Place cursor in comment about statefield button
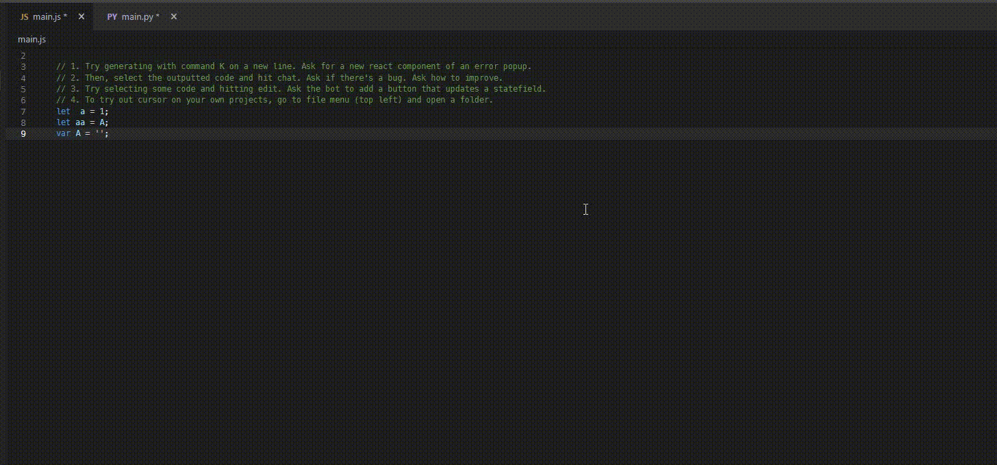This screenshot has width=997, height=465. coord(301,89)
